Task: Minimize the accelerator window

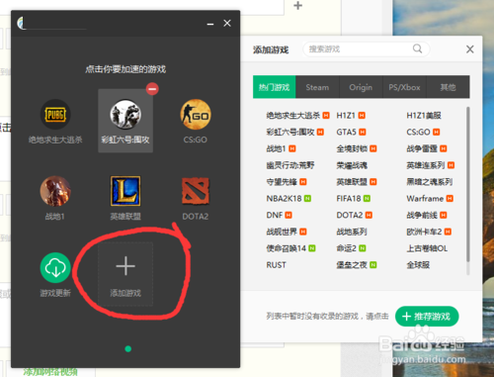Action: 210,24
